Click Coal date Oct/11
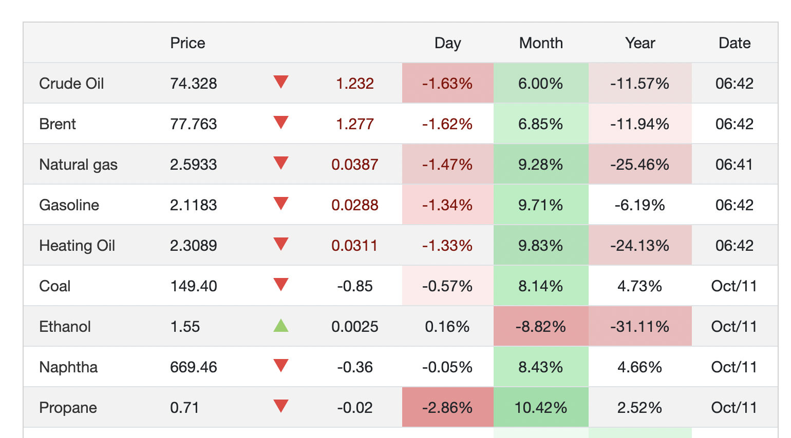 (734, 286)
